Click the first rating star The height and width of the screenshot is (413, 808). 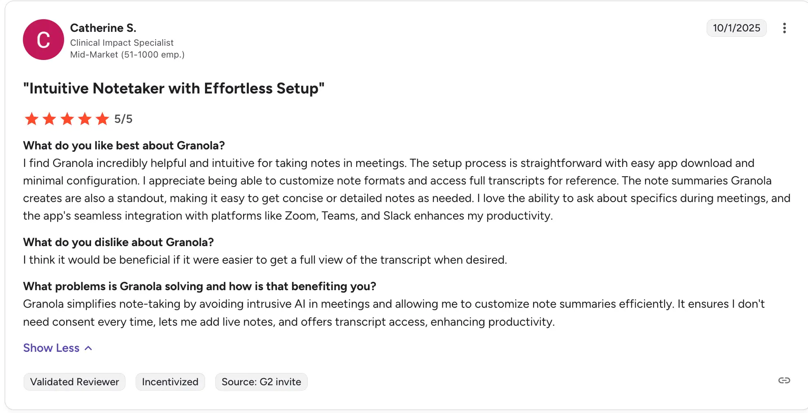click(x=31, y=119)
